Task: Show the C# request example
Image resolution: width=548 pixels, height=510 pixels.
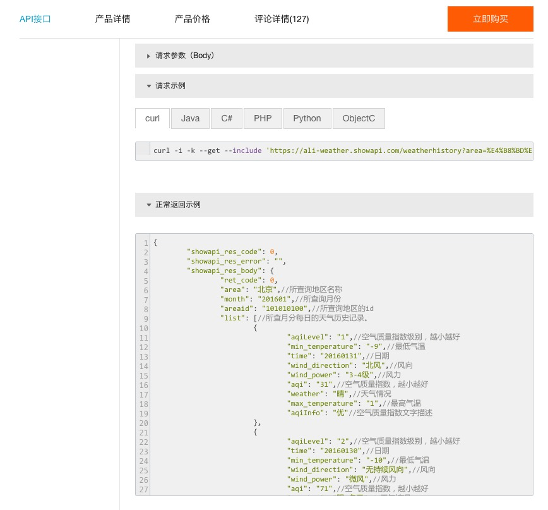Action: 226,118
